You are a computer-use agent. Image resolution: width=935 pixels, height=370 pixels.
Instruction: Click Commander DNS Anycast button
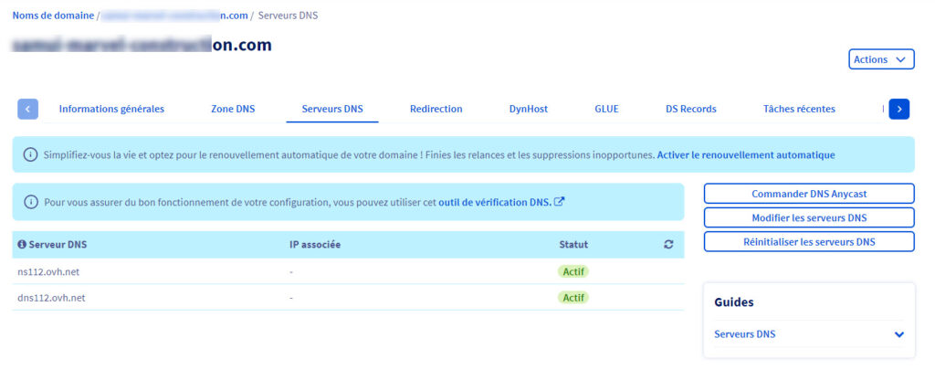click(809, 194)
